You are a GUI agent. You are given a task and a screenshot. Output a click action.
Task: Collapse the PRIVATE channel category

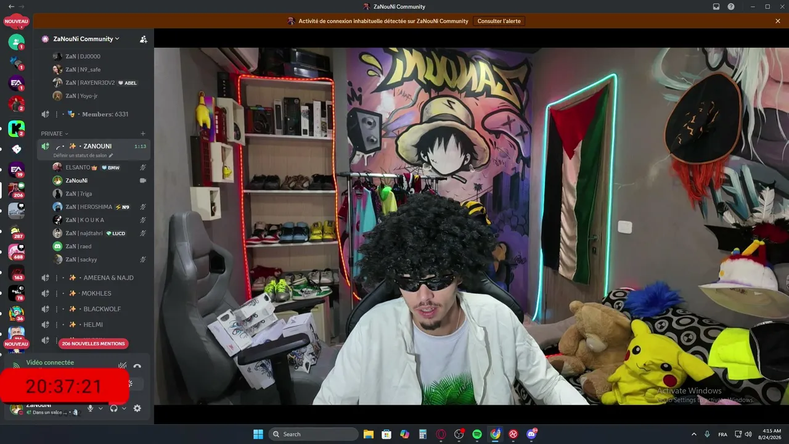pos(54,133)
